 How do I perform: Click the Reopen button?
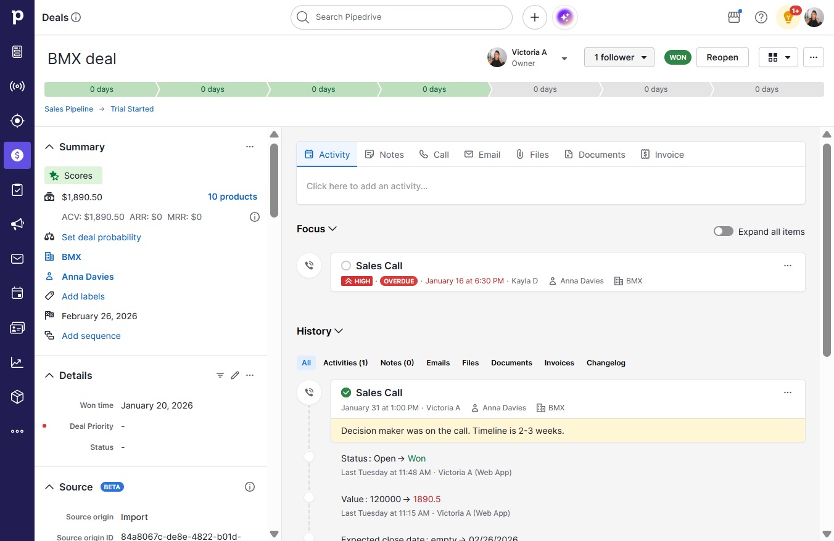point(722,57)
